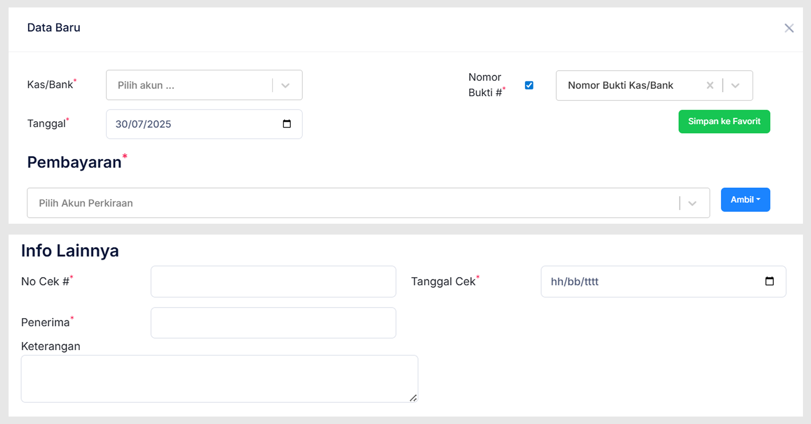Screen dimensions: 811x424
Task: Close the Data Baru dialog
Action: click(x=789, y=28)
